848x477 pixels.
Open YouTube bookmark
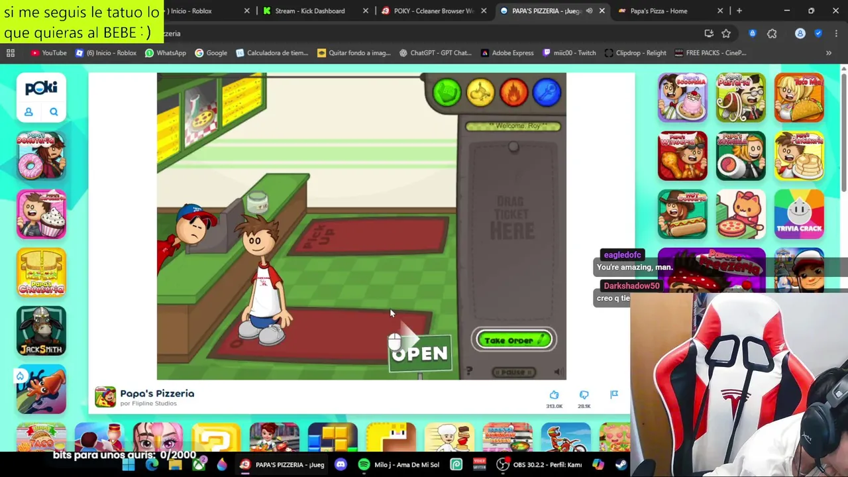(x=49, y=53)
